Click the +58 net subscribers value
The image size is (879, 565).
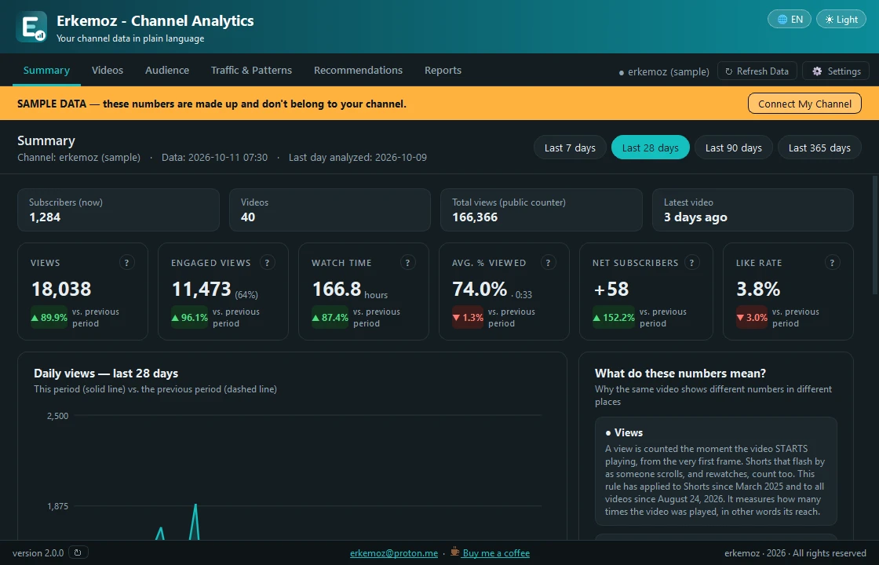(611, 290)
